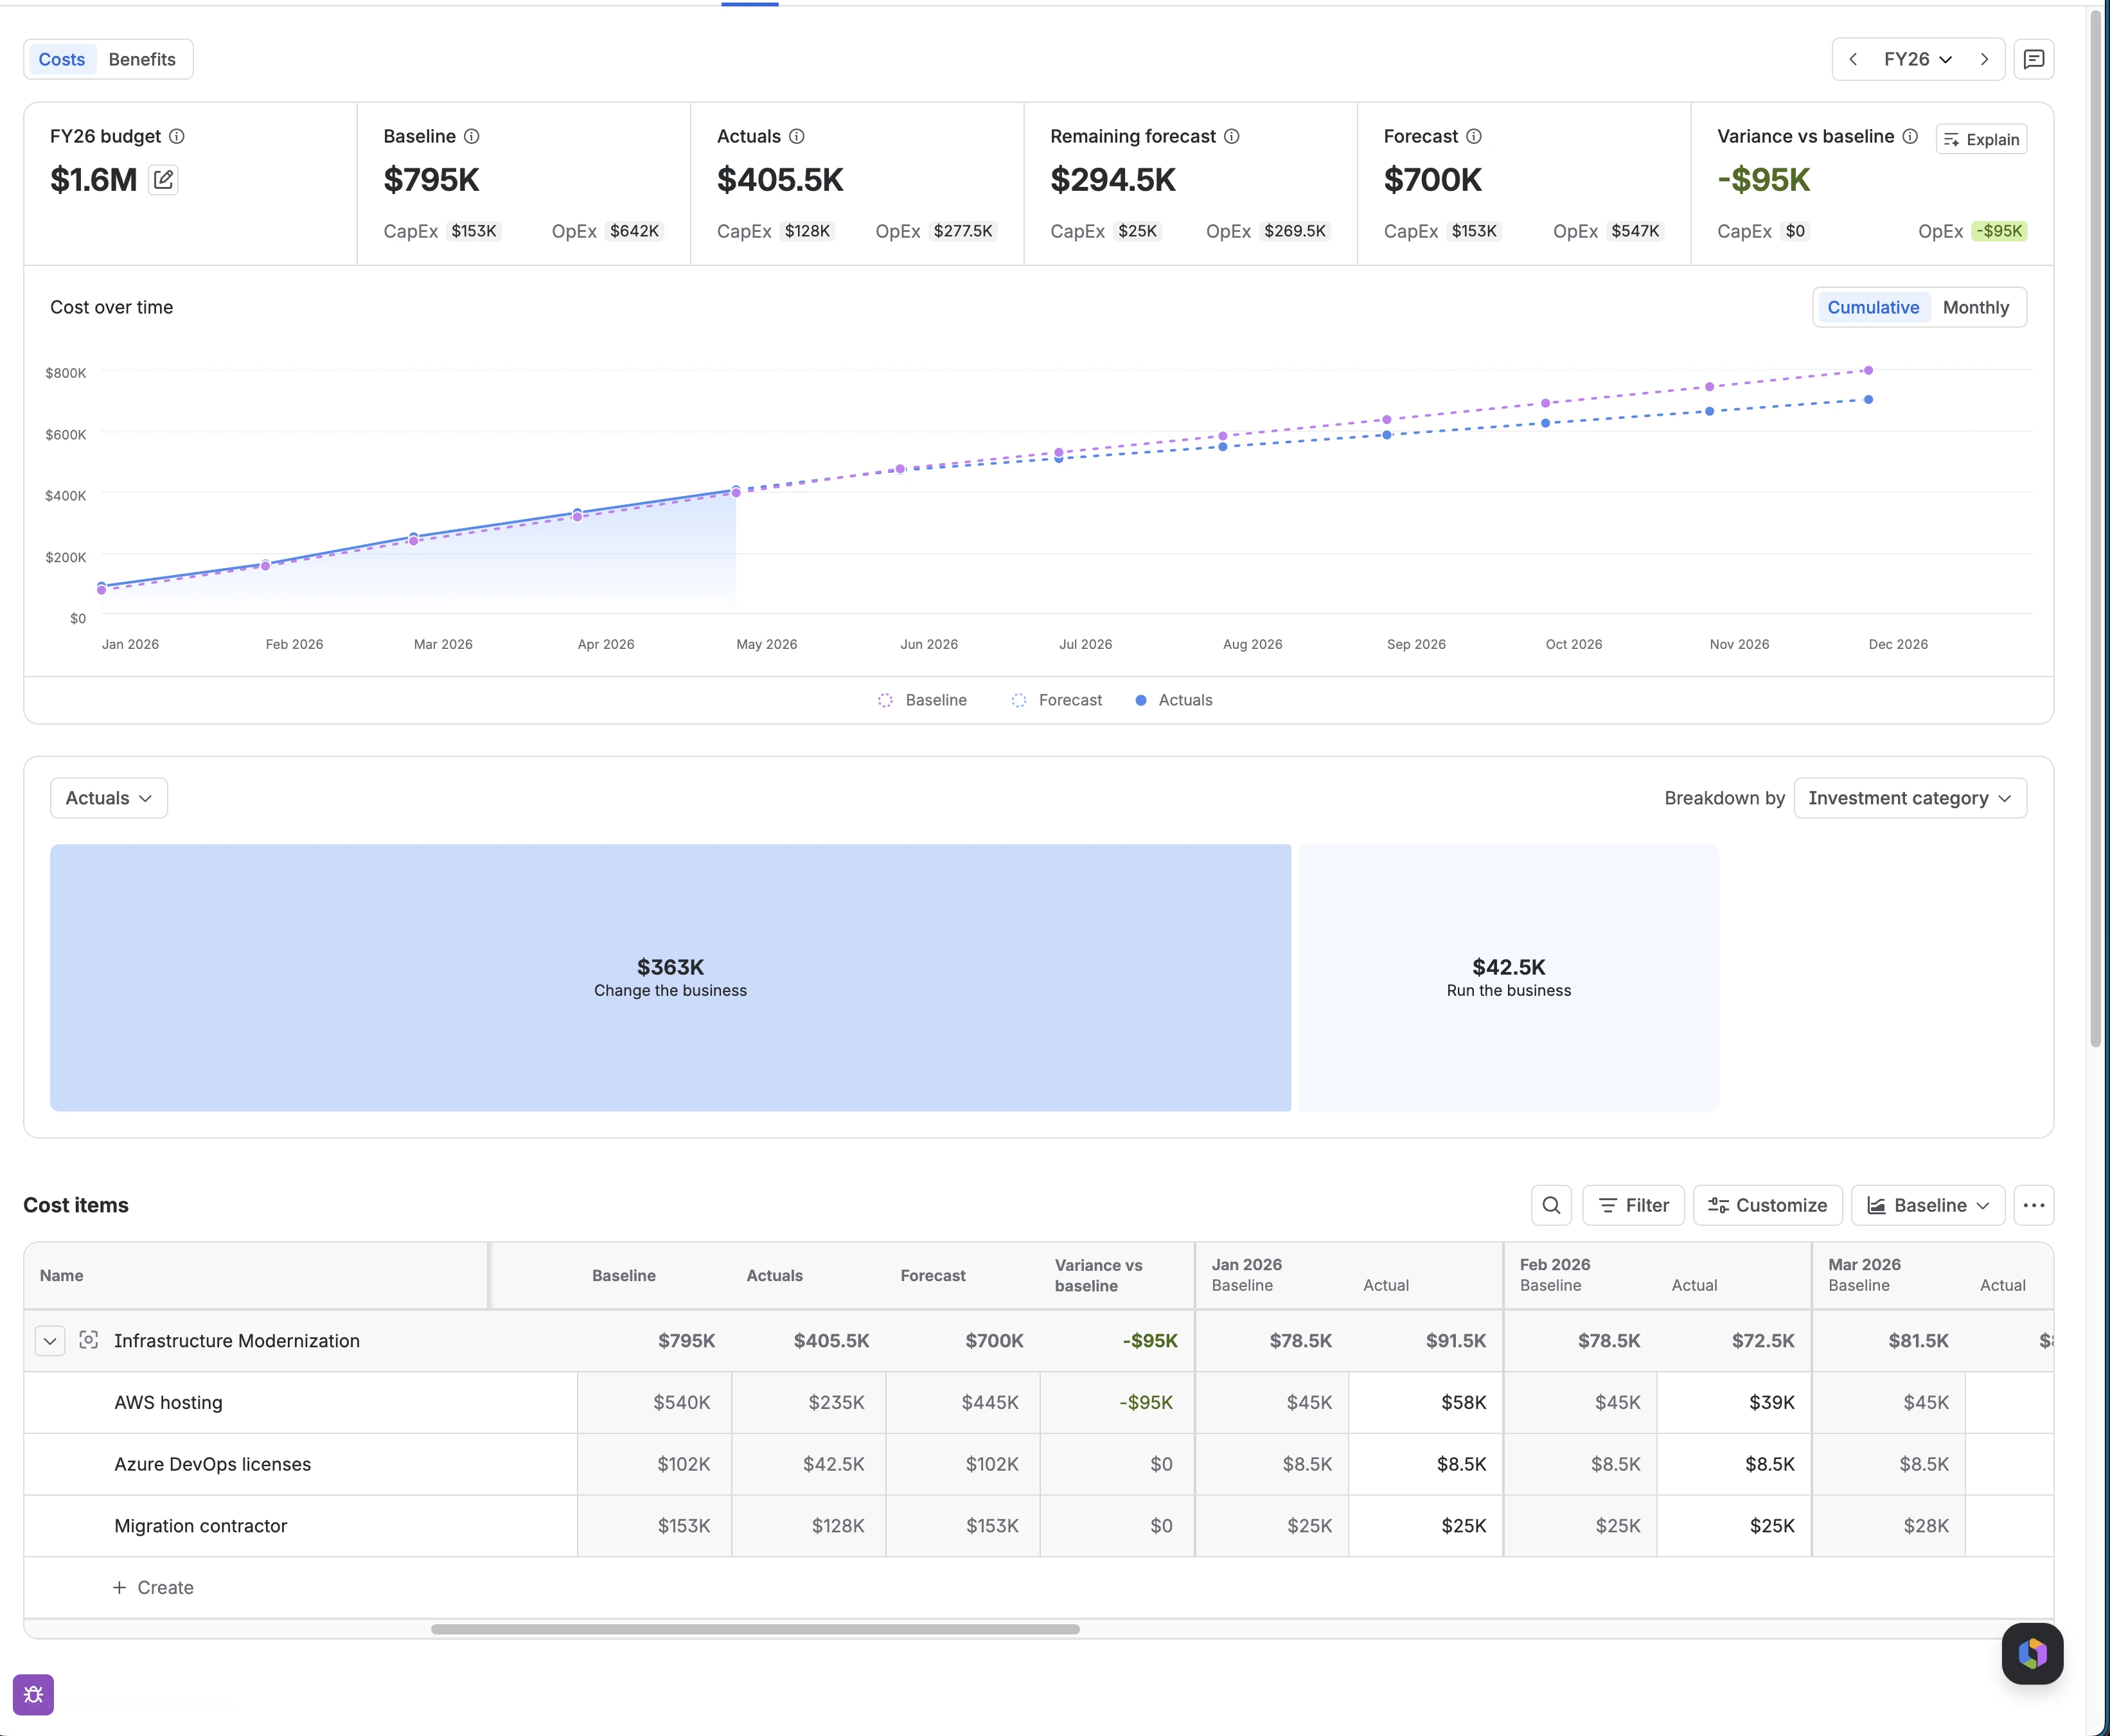Image resolution: width=2110 pixels, height=1736 pixels.
Task: Search cost items with magnifier icon
Action: [1551, 1205]
